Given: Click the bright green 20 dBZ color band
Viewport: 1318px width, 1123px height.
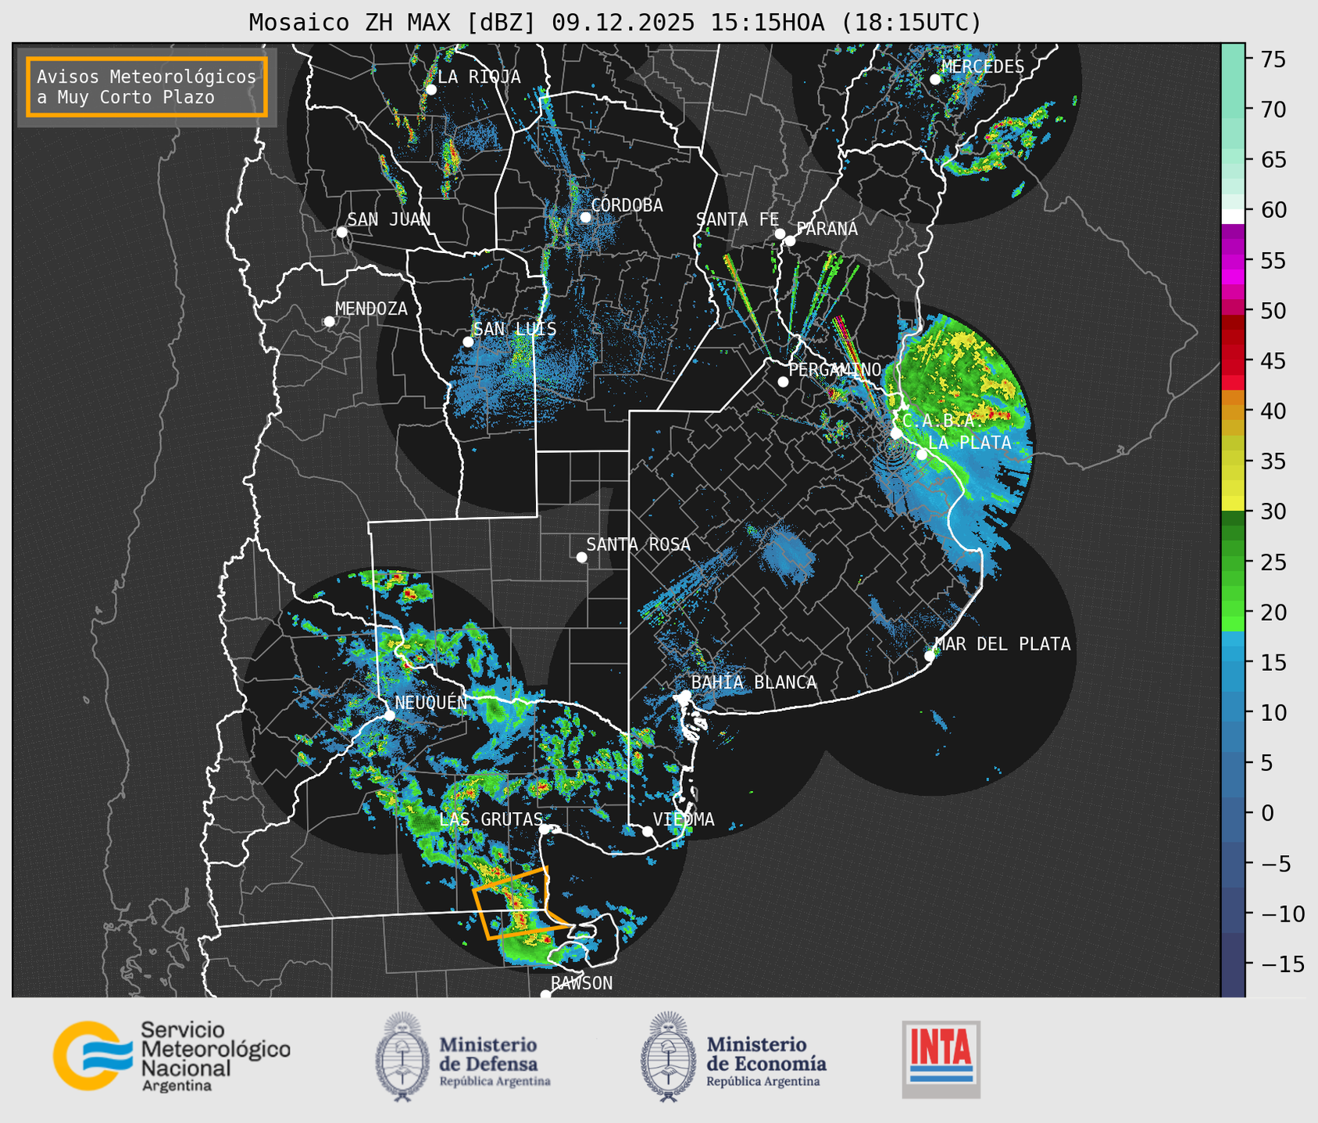Looking at the screenshot, I should pyautogui.click(x=1233, y=612).
